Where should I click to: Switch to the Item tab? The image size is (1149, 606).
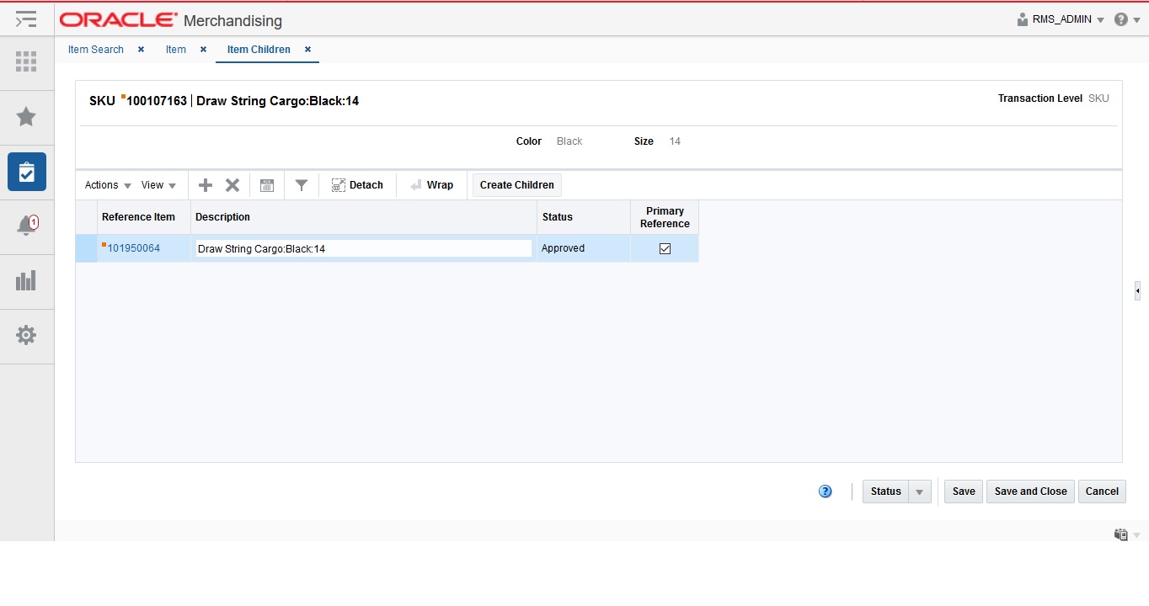point(176,50)
